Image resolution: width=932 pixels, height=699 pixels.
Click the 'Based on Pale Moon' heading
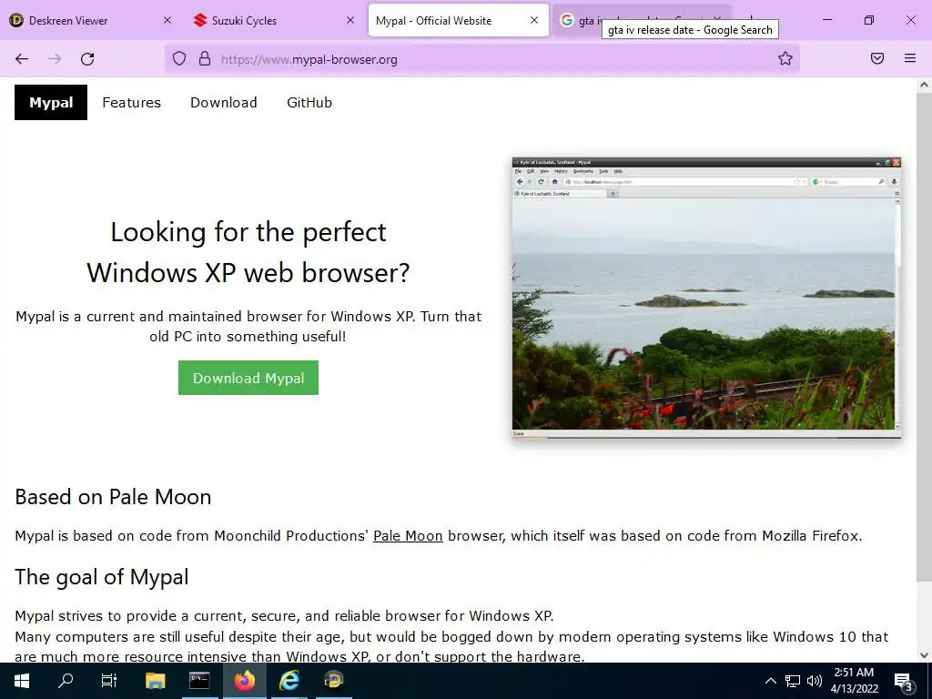click(x=113, y=497)
